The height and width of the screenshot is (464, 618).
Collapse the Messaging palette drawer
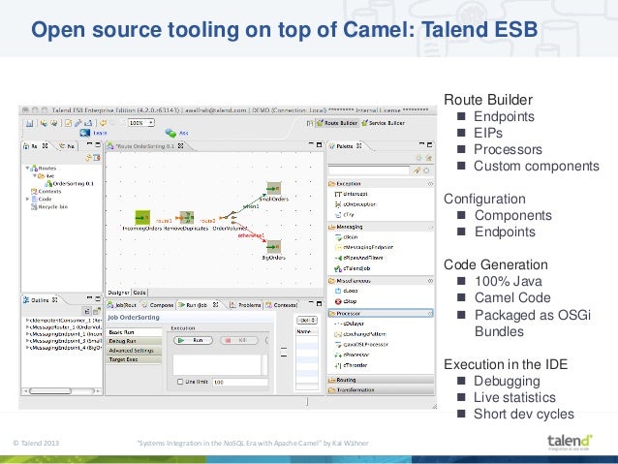pyautogui.click(x=381, y=227)
